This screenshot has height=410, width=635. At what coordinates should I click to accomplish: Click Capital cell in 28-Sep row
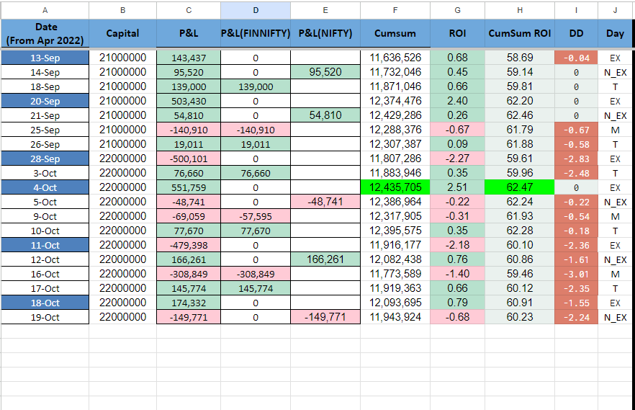coord(122,159)
